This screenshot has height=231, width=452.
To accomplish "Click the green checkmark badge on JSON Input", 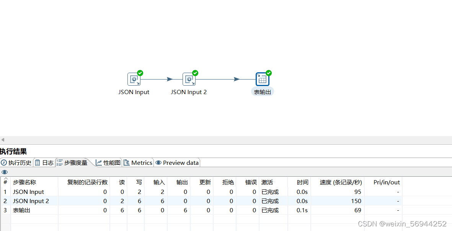I will click(139, 73).
